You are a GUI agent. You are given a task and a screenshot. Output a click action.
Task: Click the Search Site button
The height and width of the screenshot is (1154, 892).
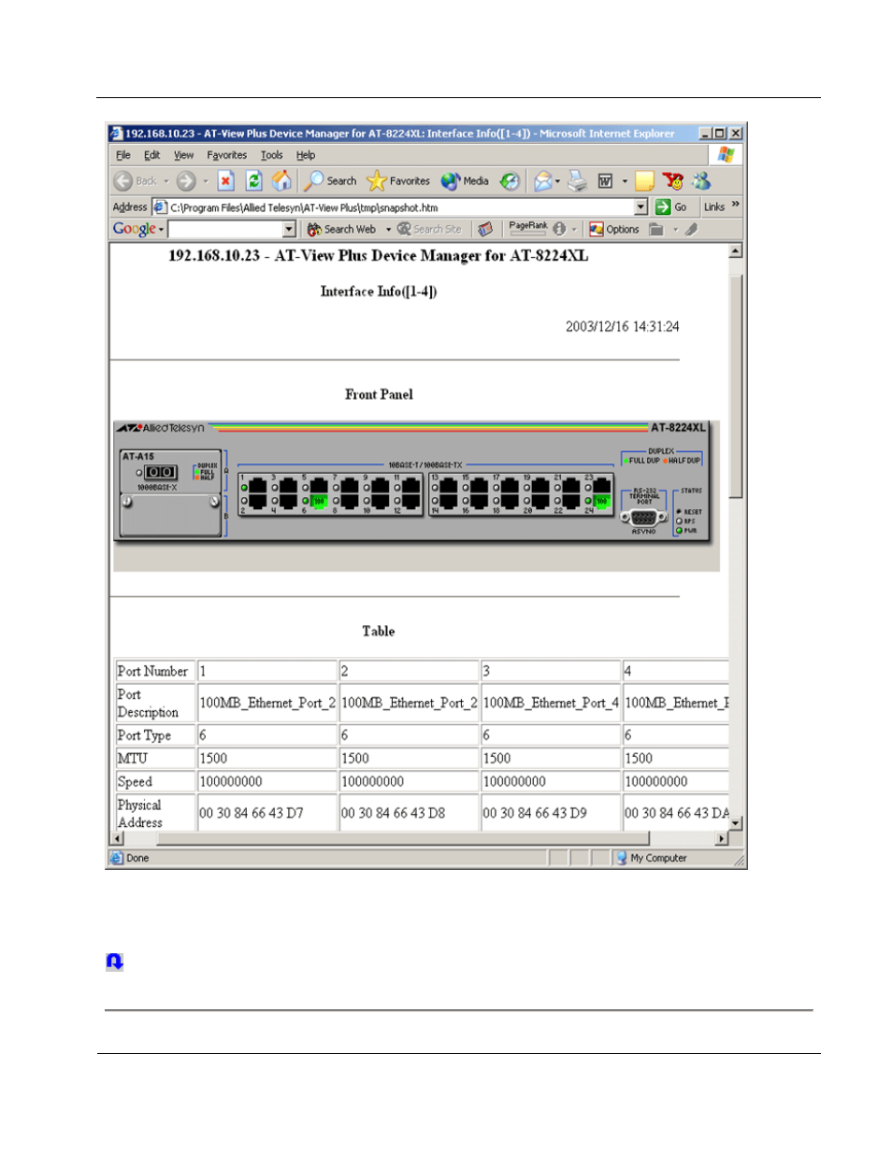(429, 229)
